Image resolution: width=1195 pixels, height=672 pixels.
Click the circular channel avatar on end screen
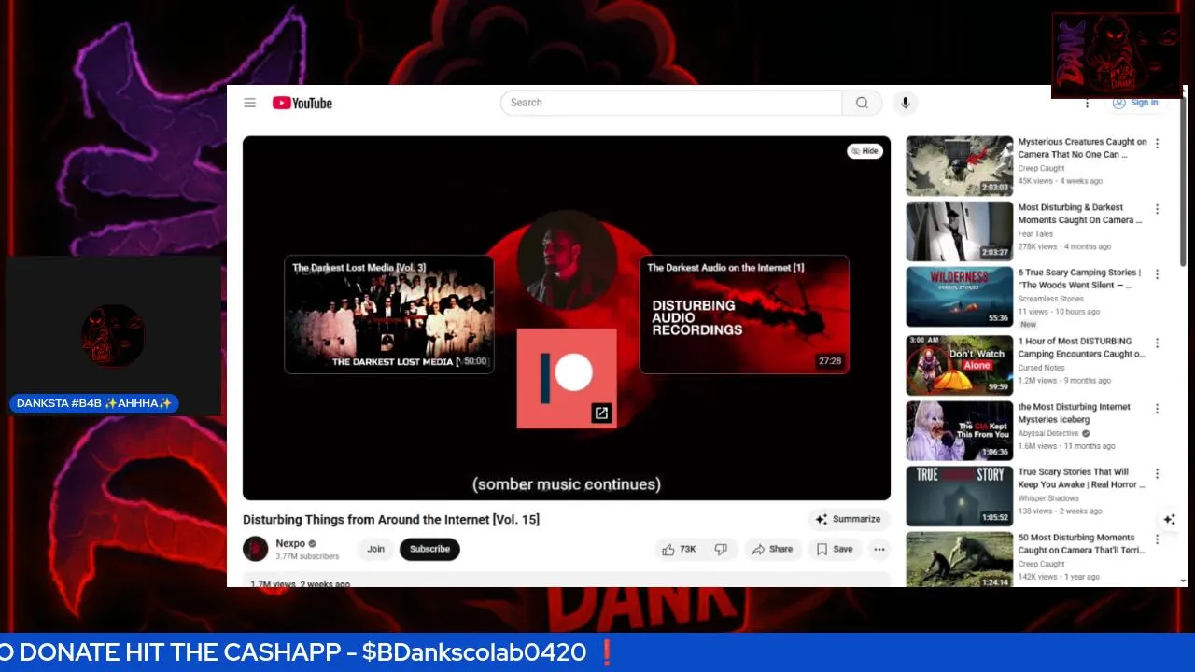pyautogui.click(x=567, y=260)
